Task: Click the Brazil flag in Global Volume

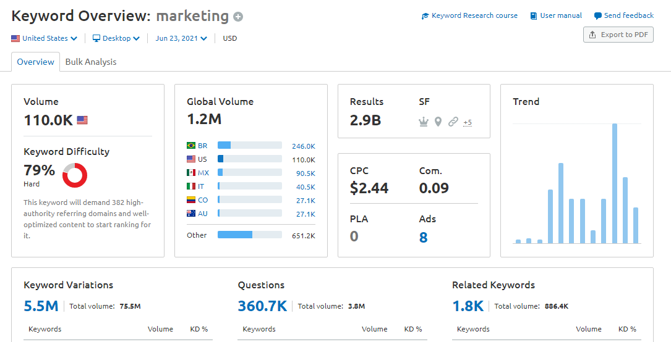Action: click(x=191, y=146)
